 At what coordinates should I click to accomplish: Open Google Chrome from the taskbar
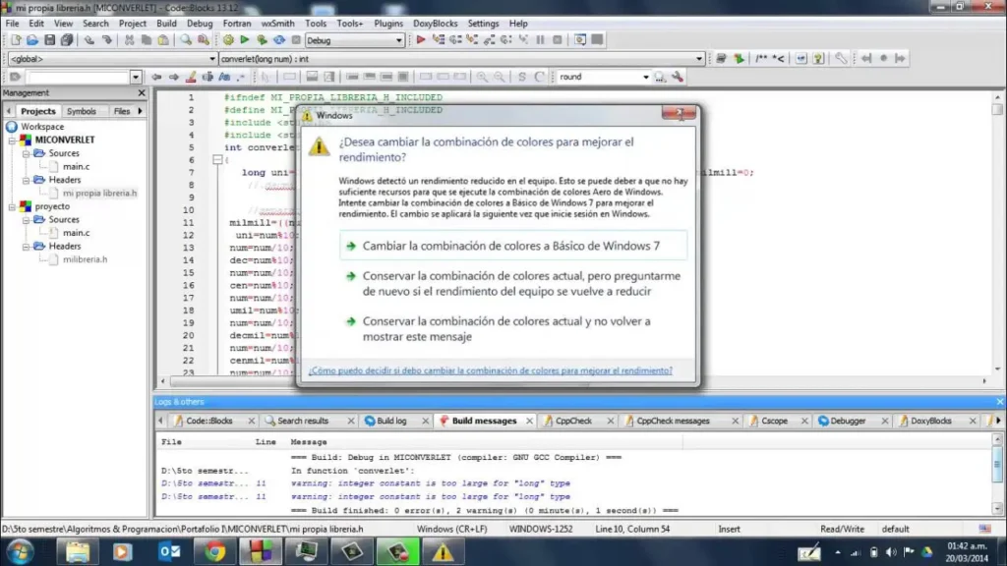(215, 551)
